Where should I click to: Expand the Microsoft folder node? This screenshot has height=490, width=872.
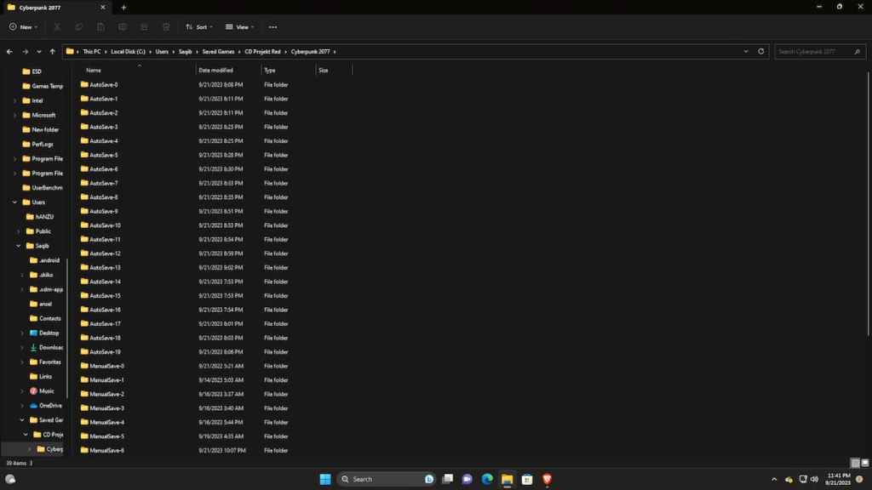[x=14, y=115]
